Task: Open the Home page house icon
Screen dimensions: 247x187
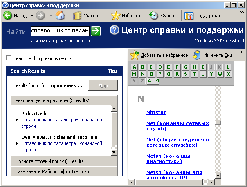Action: pyautogui.click(x=60, y=16)
